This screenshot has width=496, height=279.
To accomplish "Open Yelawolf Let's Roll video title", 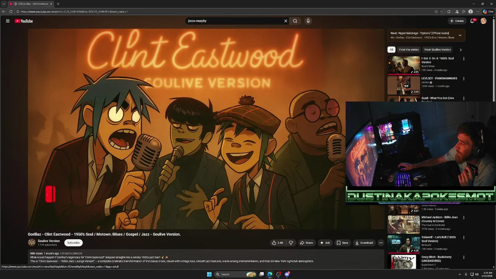I will 439,239.
